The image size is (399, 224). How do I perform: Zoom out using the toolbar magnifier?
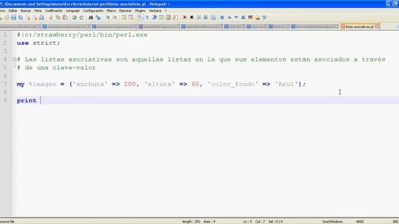coord(115,17)
